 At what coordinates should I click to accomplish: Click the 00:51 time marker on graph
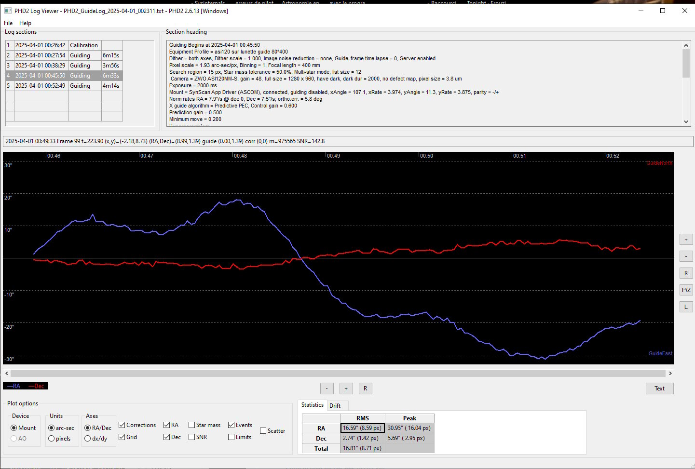coord(519,156)
